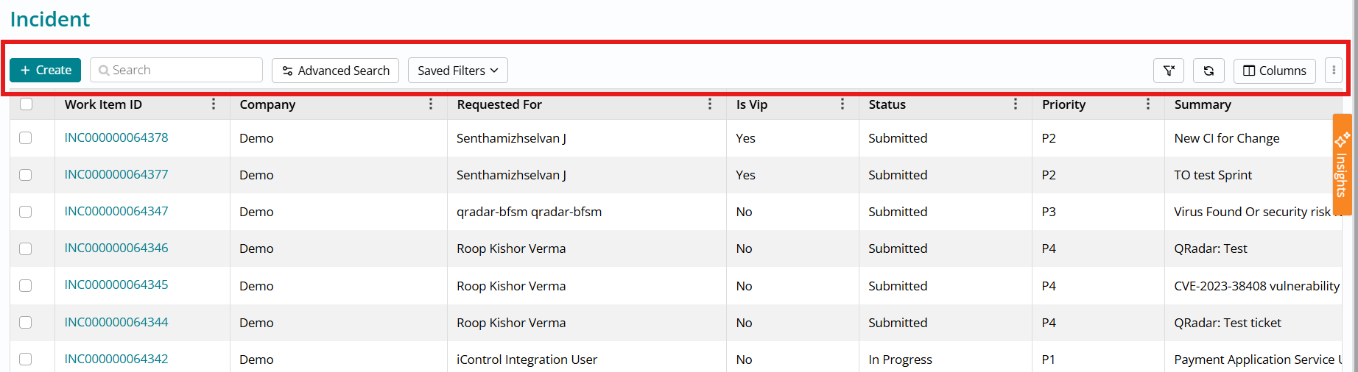Image resolution: width=1358 pixels, height=372 pixels.
Task: Open Requested For column options menu
Action: (x=710, y=104)
